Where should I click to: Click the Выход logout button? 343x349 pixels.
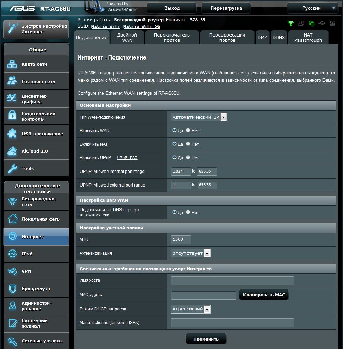[172, 8]
